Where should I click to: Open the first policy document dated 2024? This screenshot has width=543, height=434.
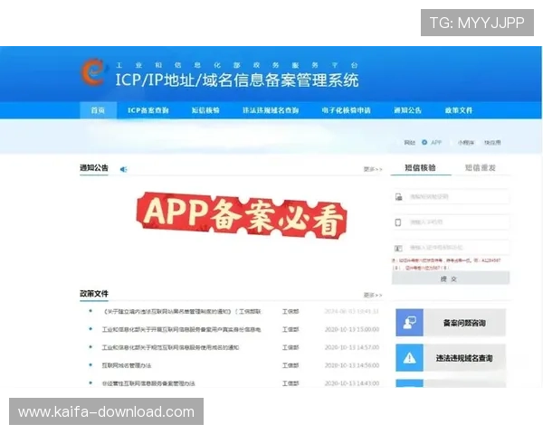[182, 311]
